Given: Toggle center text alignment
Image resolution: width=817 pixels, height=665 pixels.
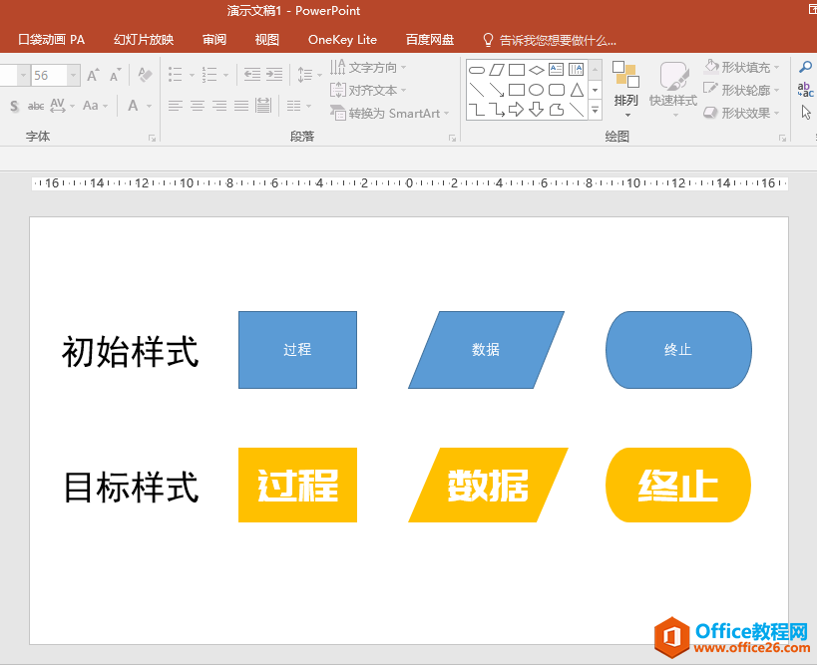Looking at the screenshot, I should pyautogui.click(x=198, y=106).
